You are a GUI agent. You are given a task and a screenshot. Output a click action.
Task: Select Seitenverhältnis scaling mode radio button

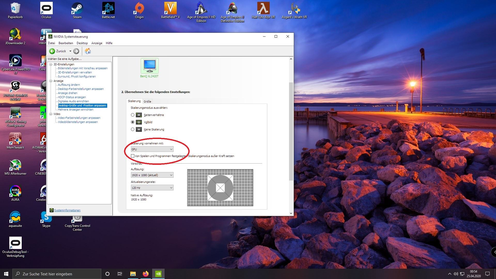coord(133,115)
